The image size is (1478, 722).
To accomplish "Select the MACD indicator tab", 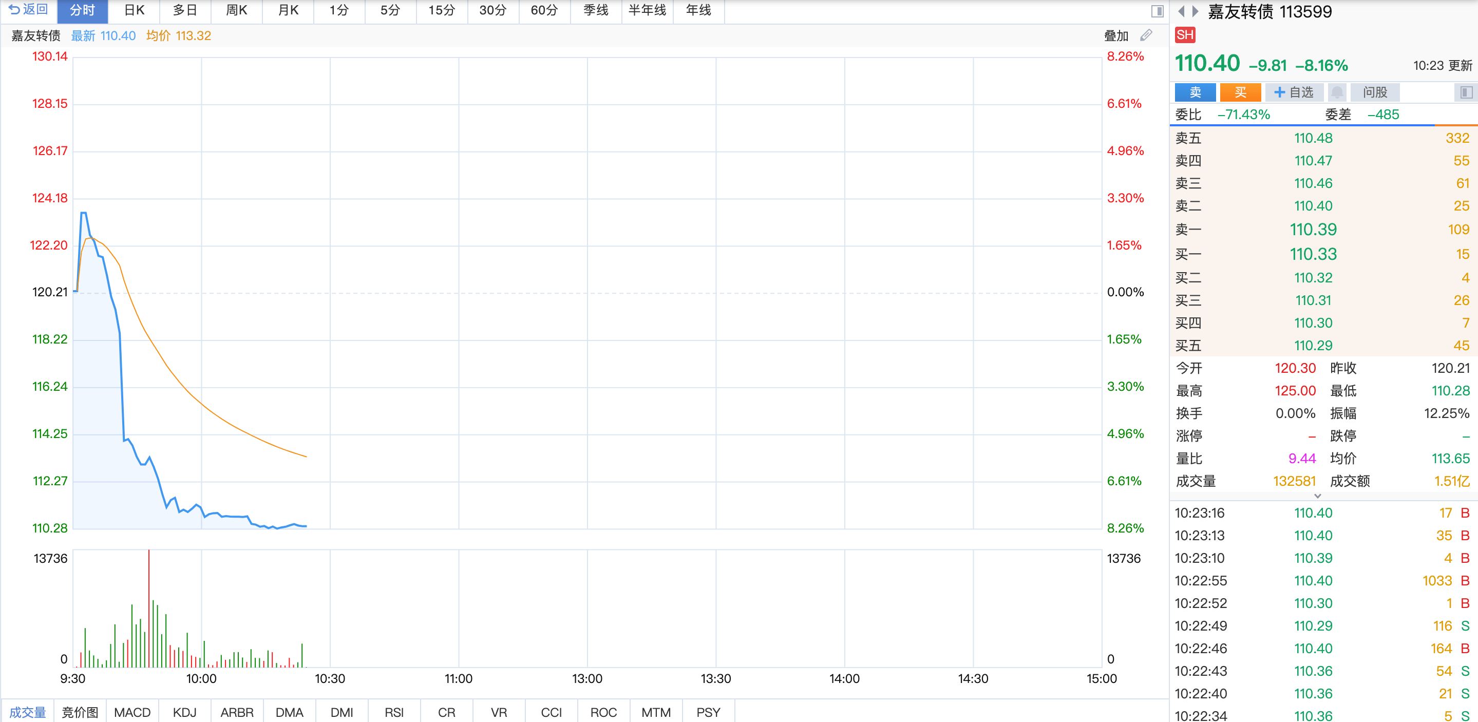I will (132, 712).
